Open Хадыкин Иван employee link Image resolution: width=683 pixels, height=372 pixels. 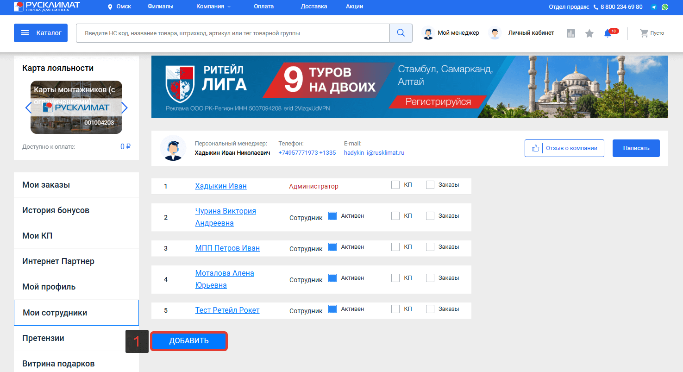tap(221, 186)
